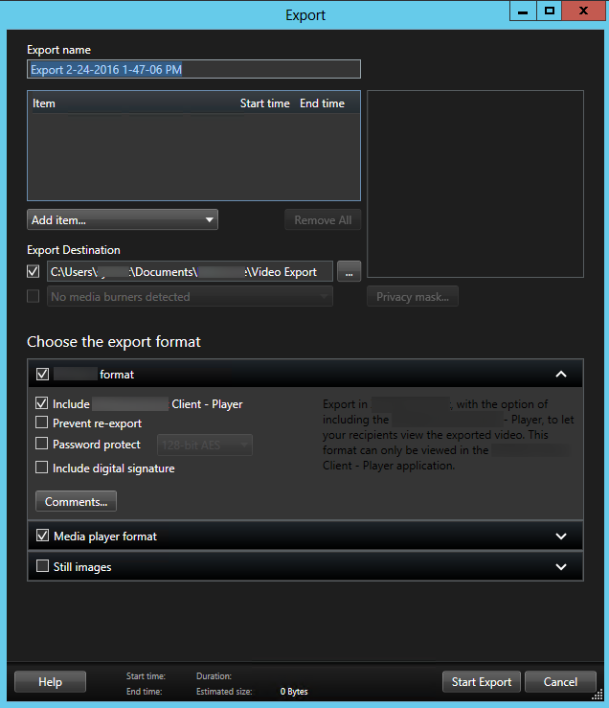Toggle the export destination path checkbox
Image resolution: width=609 pixels, height=708 pixels.
point(34,272)
